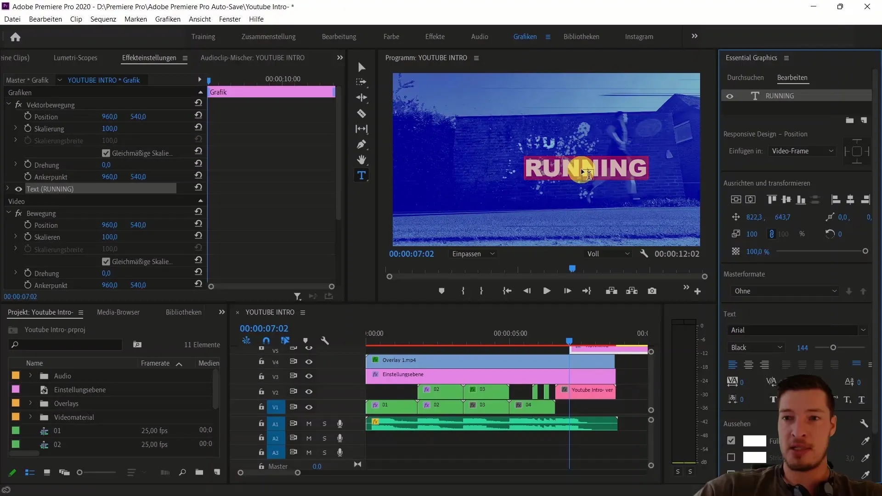Expand the Vektorbewegung effect group
This screenshot has width=882, height=496.
(x=8, y=104)
